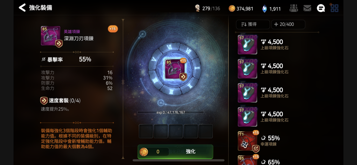Open the chat bubble icon
The image size is (357, 165).
[x=321, y=9]
